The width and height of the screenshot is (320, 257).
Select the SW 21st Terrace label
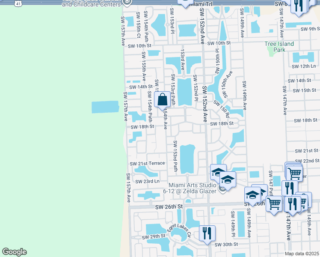147,164
